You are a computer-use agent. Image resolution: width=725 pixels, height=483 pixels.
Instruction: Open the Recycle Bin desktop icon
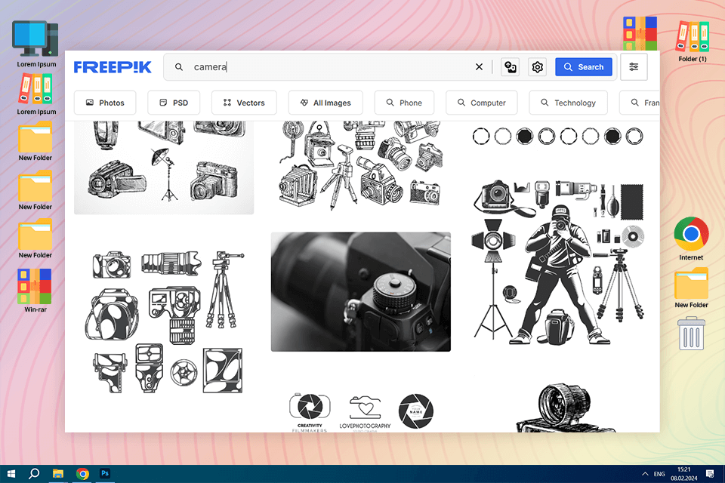tap(691, 334)
